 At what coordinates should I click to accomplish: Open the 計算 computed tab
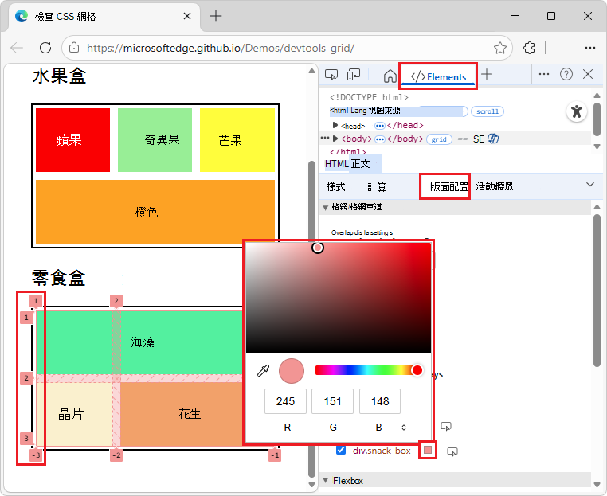[377, 187]
